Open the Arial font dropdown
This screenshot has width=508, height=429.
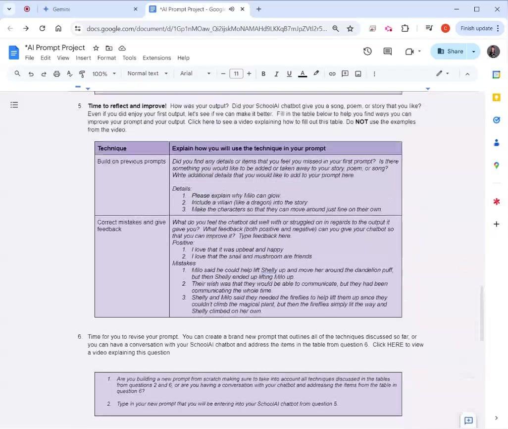(x=196, y=74)
